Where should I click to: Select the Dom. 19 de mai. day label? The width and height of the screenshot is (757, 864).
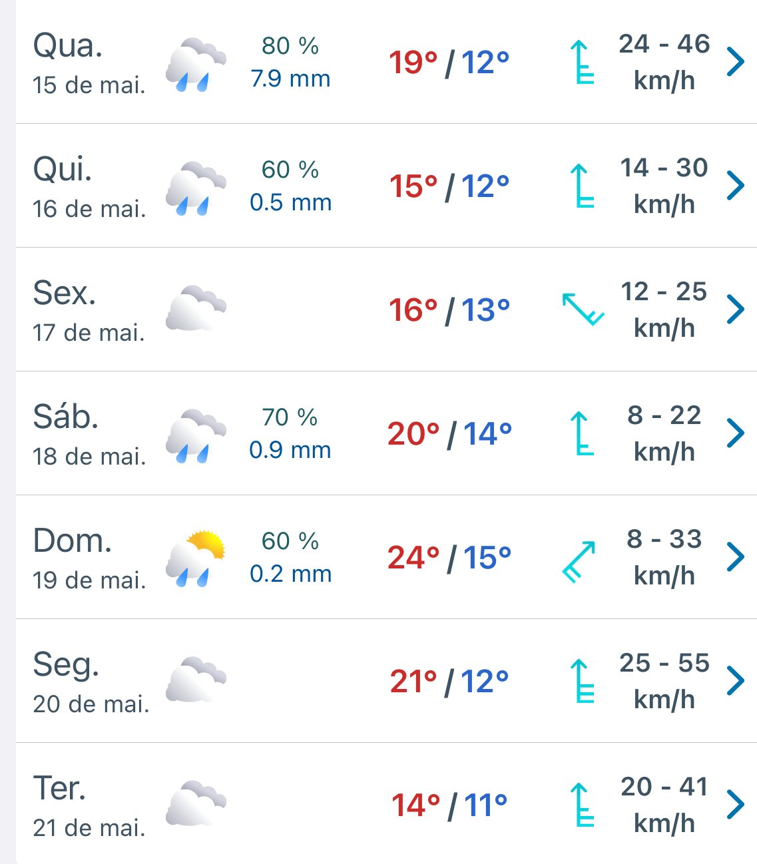click(x=90, y=558)
